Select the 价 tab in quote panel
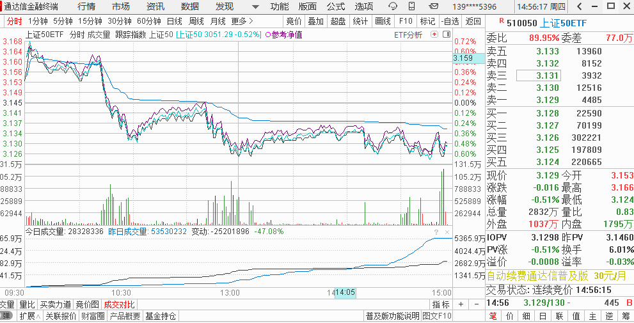The image size is (634, 323). coord(510,316)
